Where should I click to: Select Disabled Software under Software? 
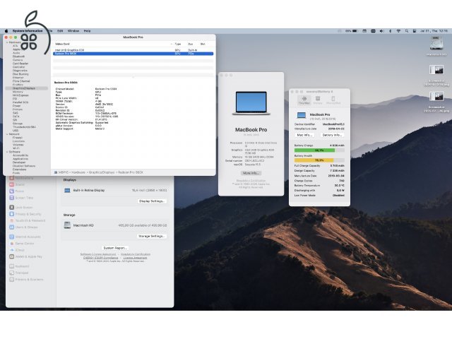[24, 166]
